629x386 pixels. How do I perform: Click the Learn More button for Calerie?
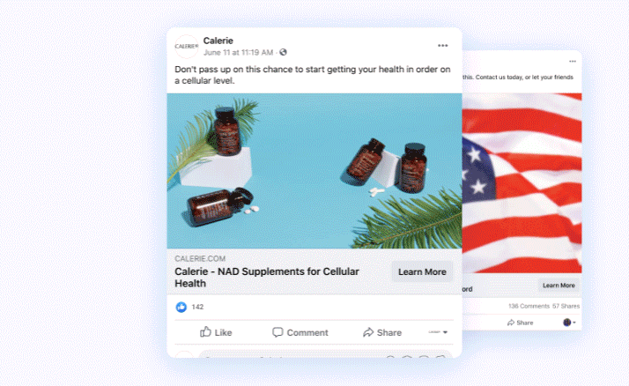422,271
